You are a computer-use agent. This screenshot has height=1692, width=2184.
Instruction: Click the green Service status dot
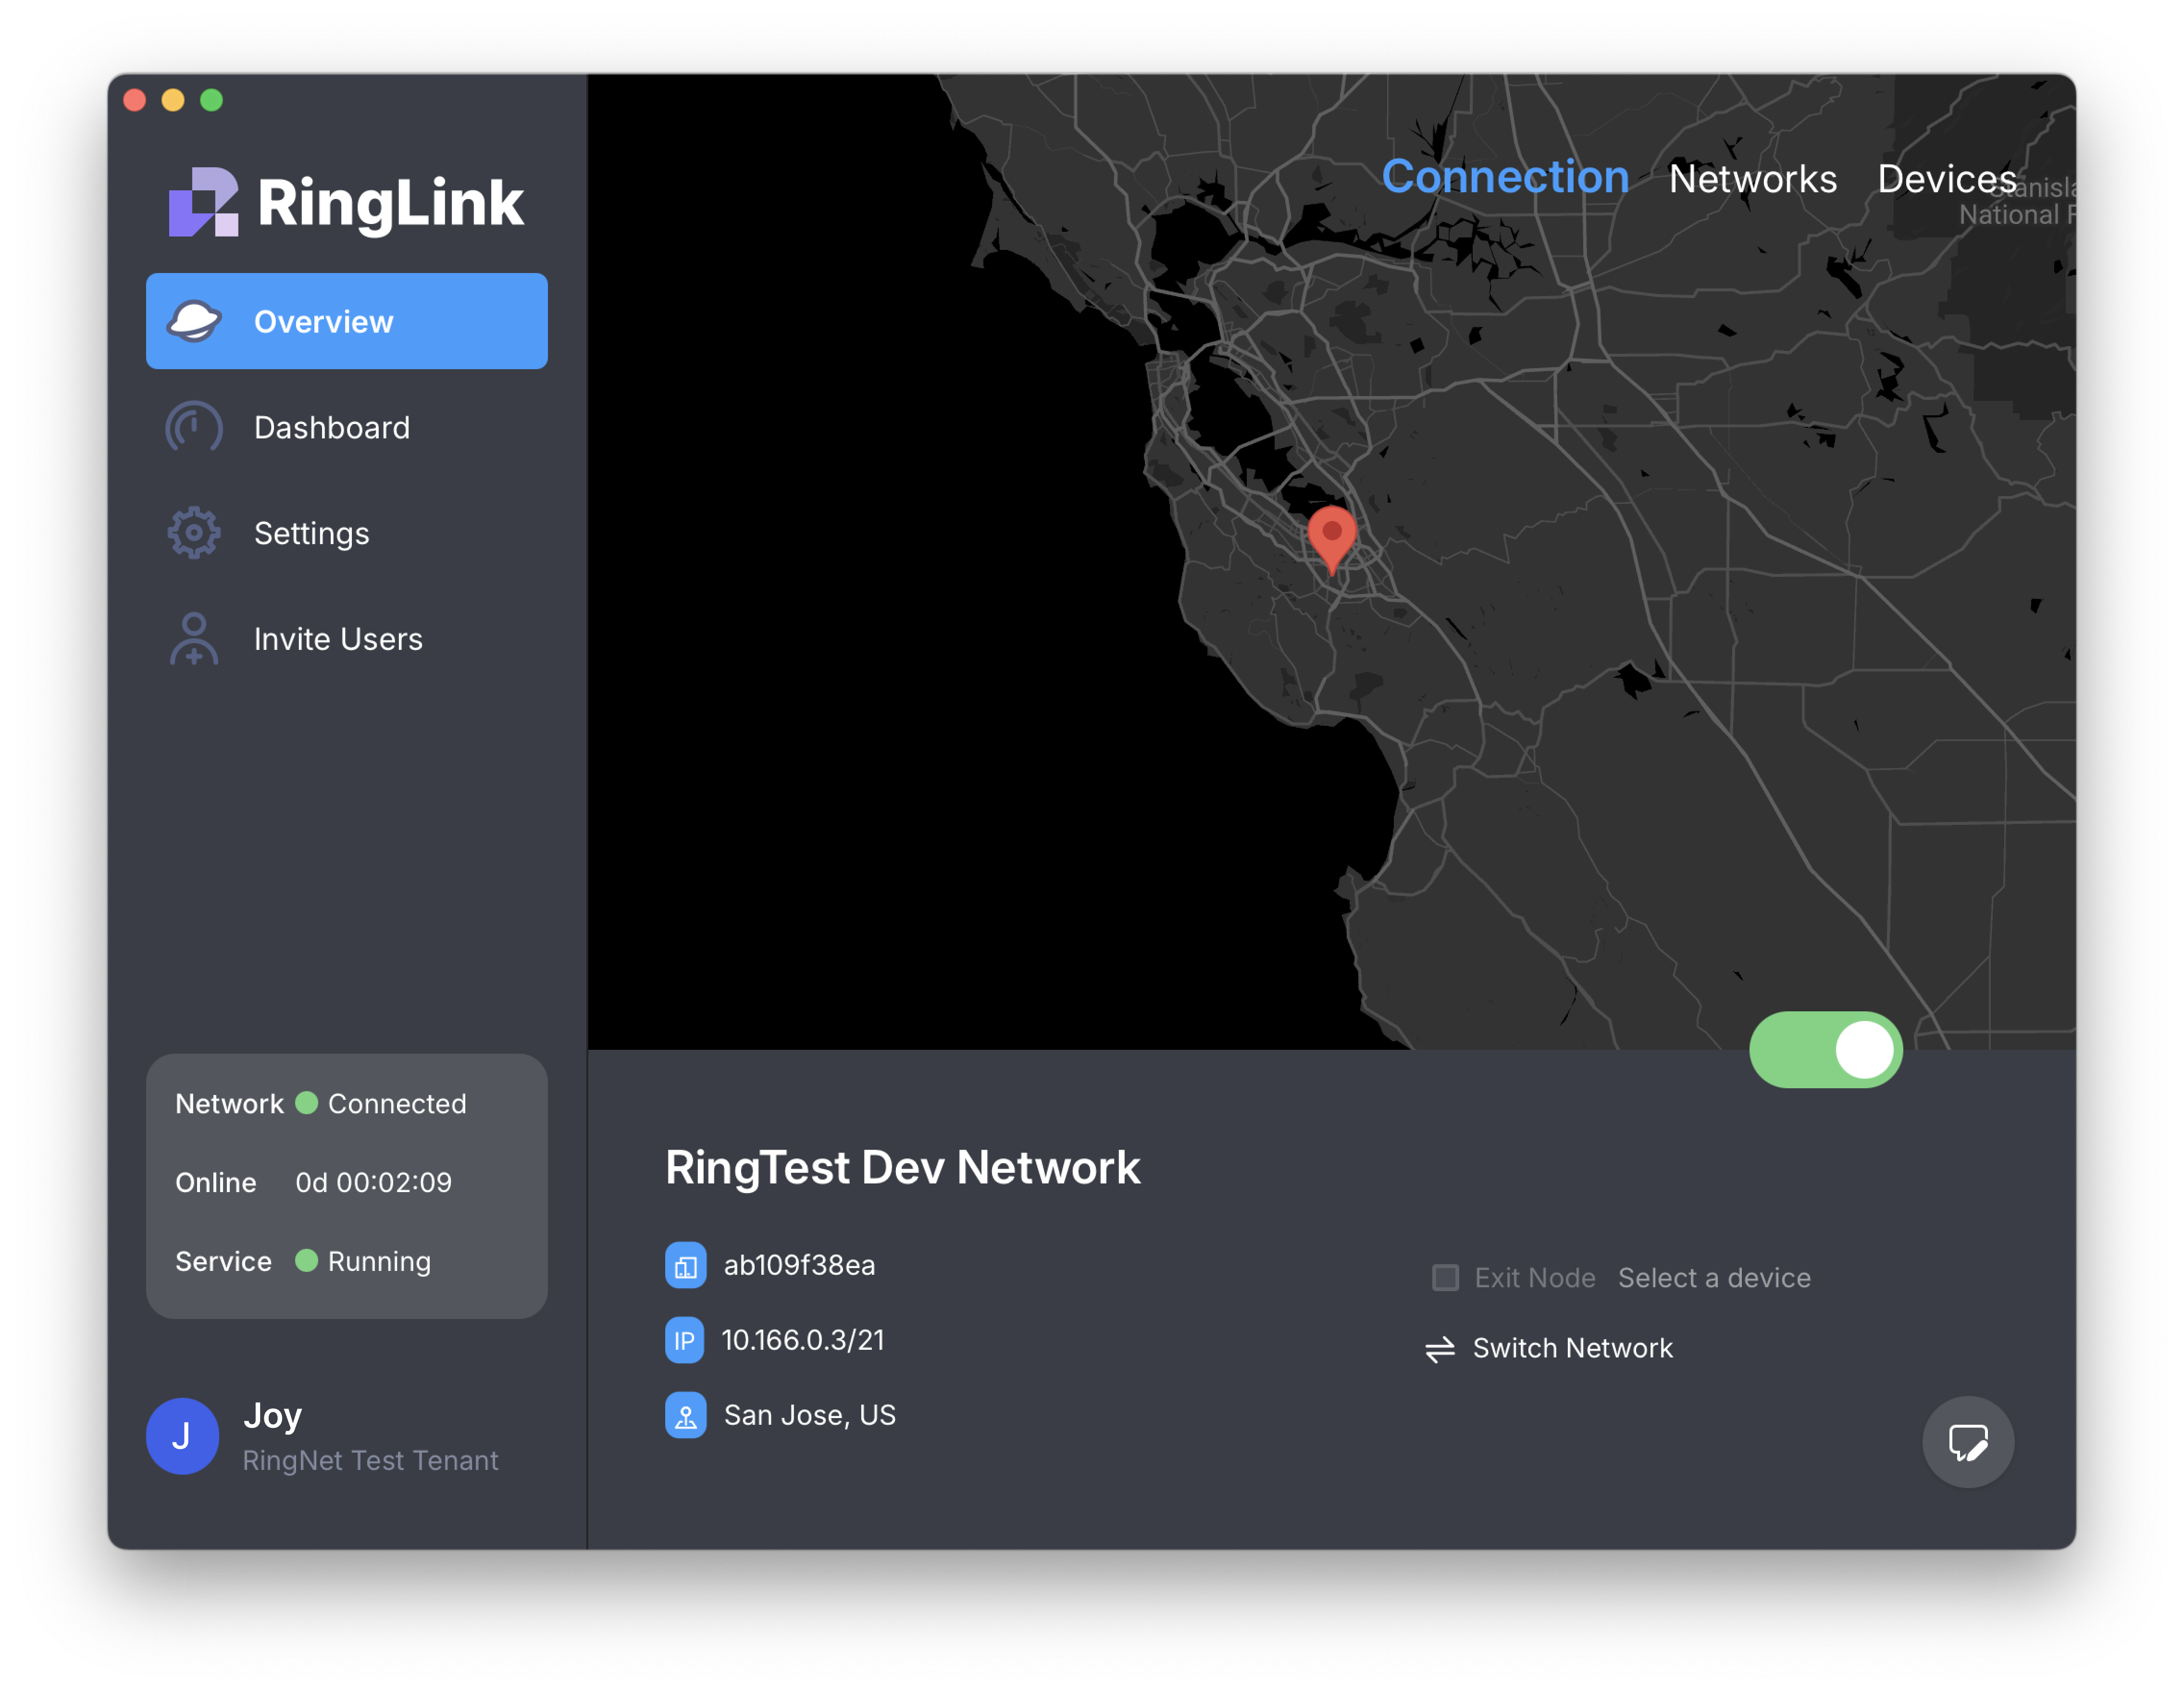pos(307,1261)
